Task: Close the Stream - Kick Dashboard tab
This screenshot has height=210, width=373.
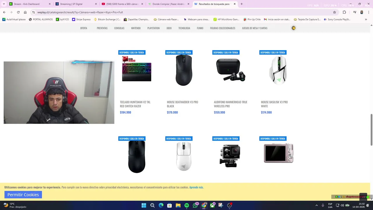Action: pyautogui.click(x=50, y=4)
